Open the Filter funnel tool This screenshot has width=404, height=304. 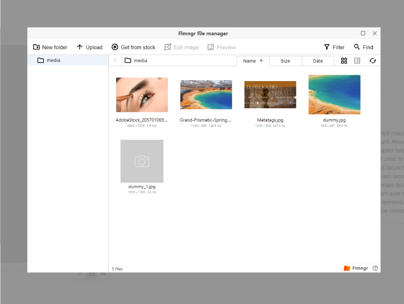click(327, 47)
